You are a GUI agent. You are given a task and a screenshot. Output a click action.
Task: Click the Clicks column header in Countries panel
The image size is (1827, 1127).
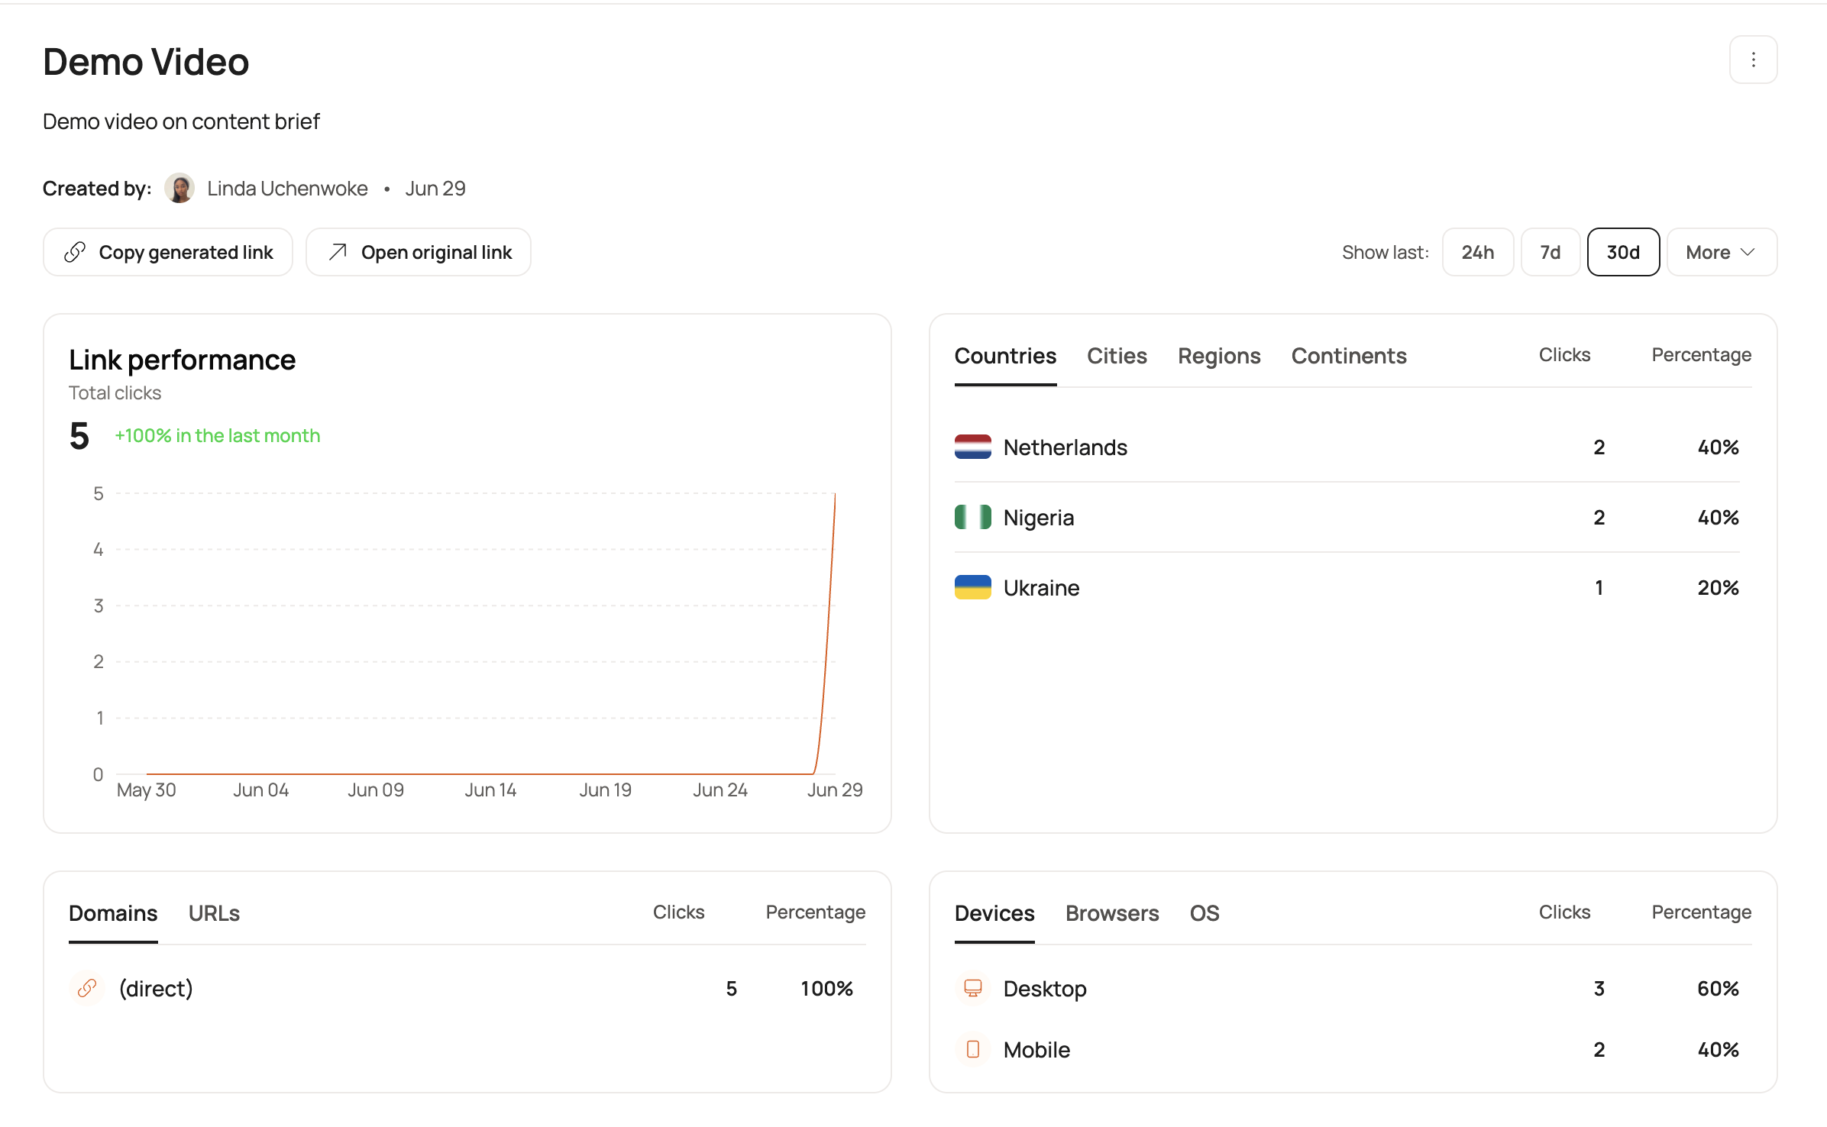coord(1564,355)
